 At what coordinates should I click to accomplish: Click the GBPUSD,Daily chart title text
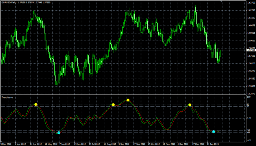coord(9,2)
